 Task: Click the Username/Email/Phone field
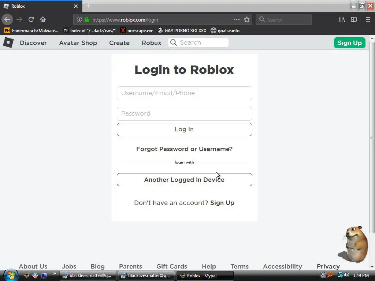(185, 93)
